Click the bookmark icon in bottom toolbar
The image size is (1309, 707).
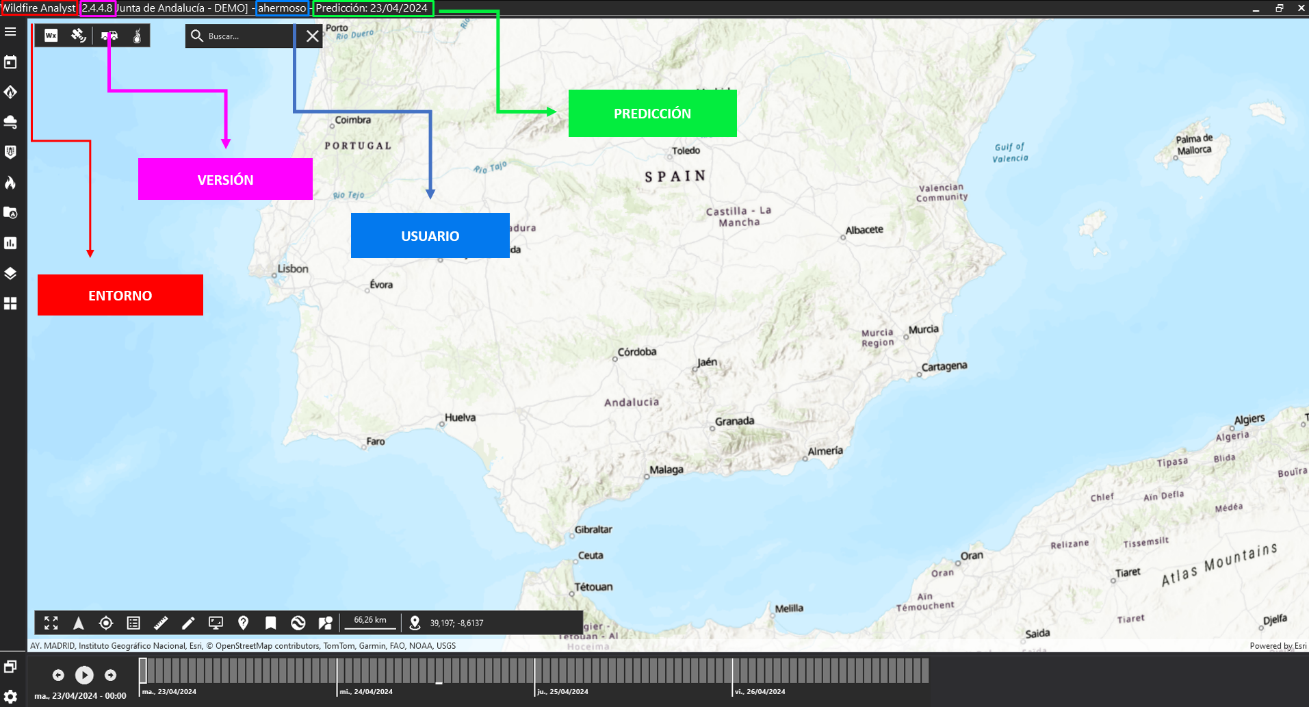pos(271,623)
